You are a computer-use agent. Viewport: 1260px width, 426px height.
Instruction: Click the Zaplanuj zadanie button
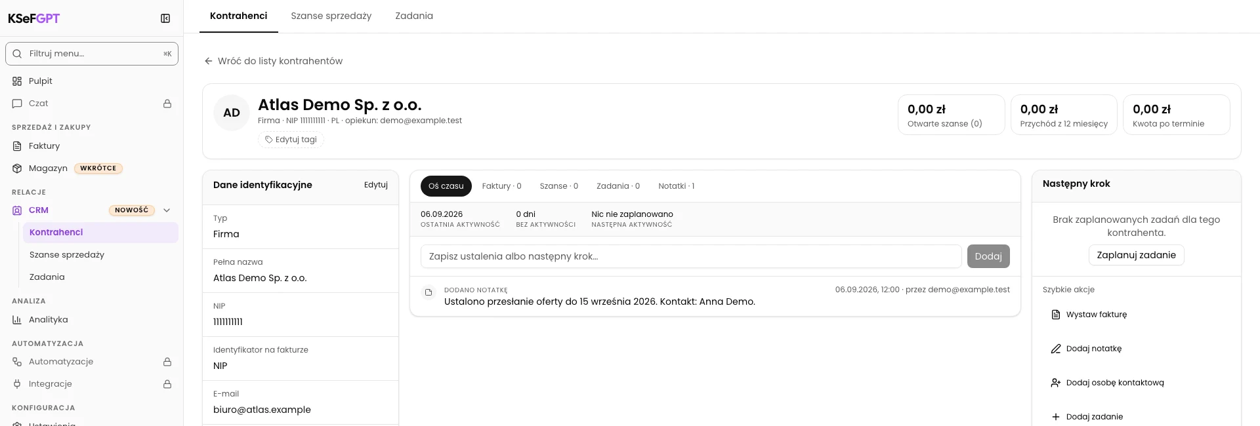click(1137, 255)
